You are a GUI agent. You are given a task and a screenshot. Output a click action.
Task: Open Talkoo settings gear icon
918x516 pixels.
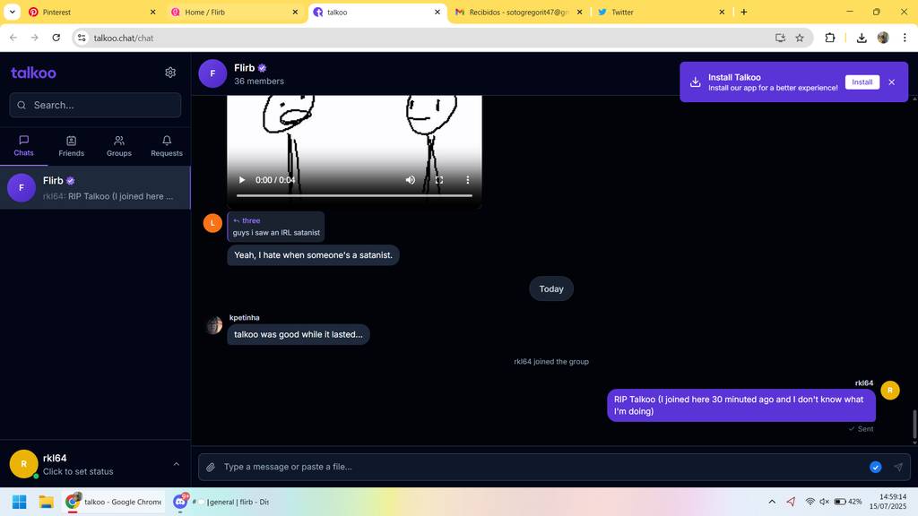[170, 73]
